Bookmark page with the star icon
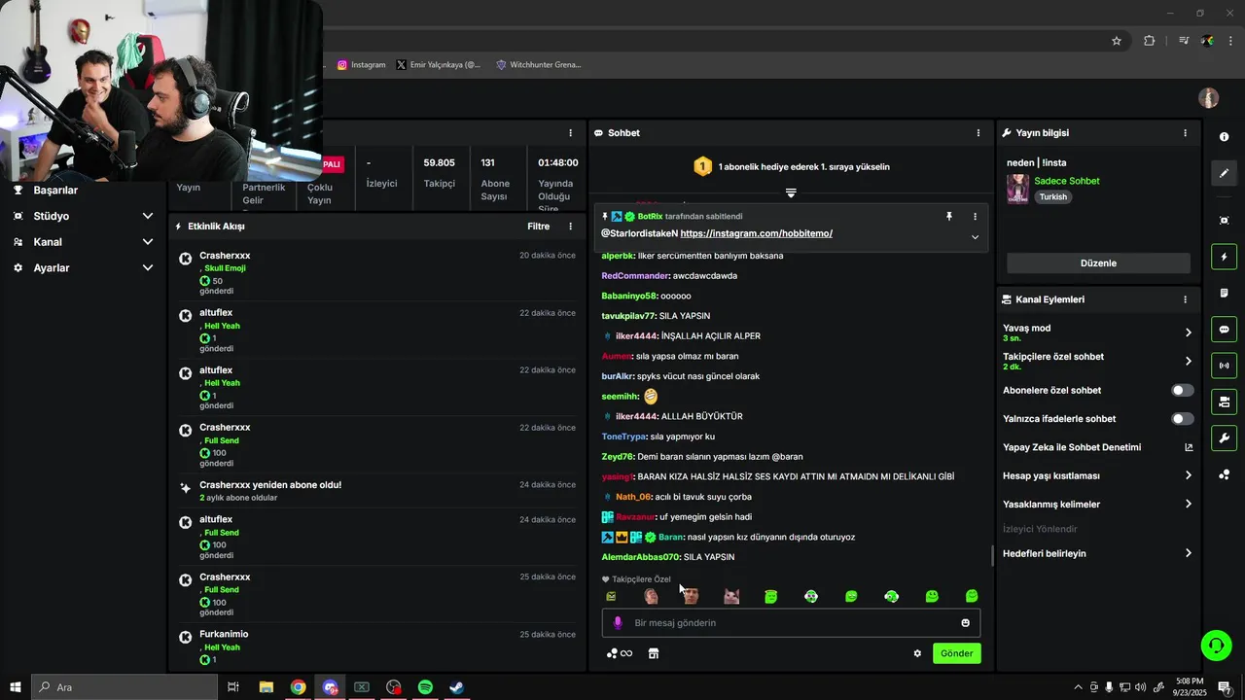 [1117, 41]
